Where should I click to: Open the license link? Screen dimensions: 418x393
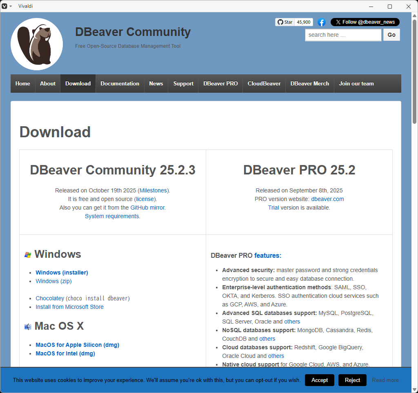click(x=145, y=199)
